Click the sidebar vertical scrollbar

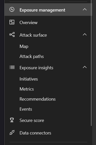91,63
